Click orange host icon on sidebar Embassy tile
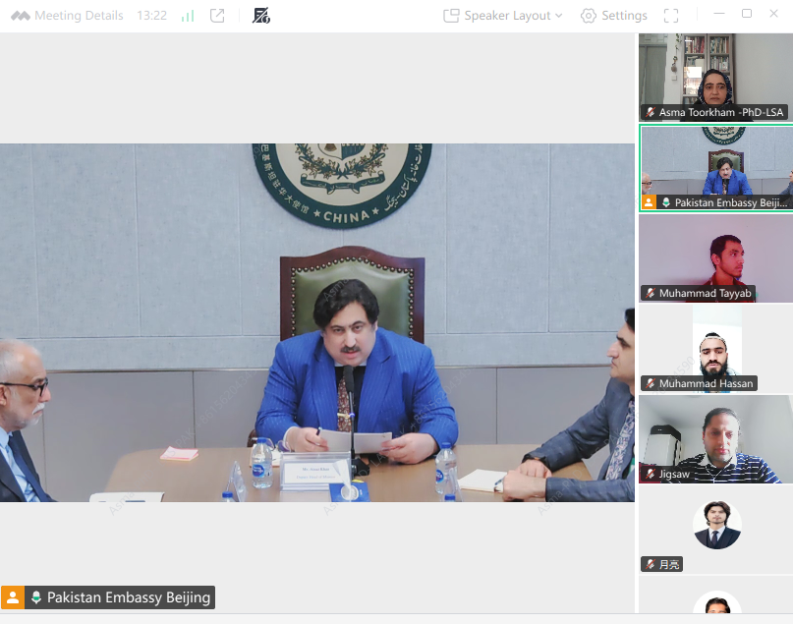This screenshot has width=793, height=624. tap(649, 202)
